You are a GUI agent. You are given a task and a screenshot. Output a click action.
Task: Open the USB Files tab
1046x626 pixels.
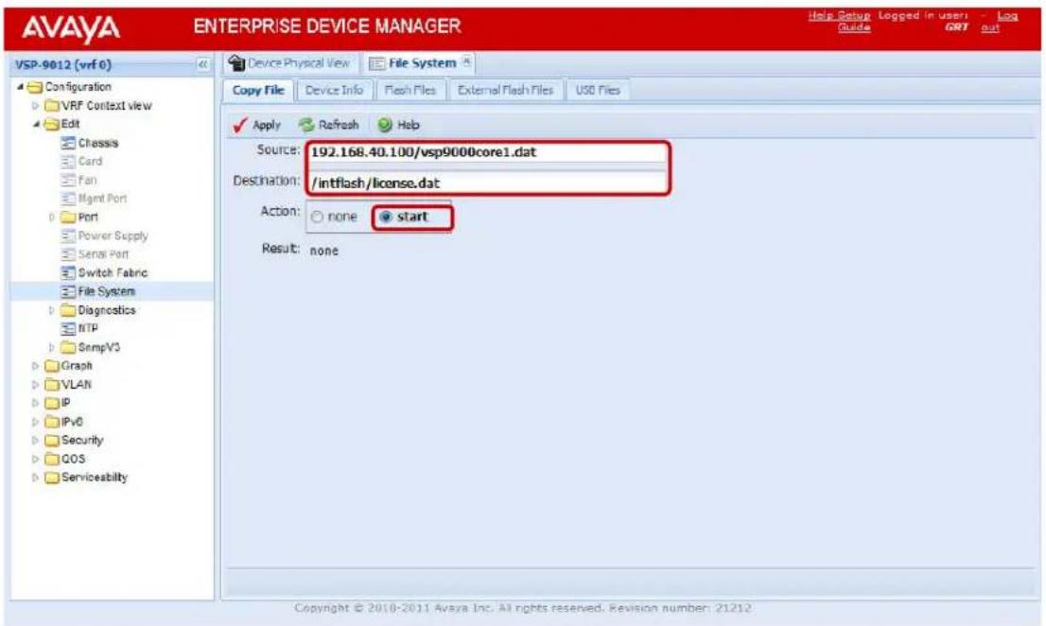click(x=598, y=90)
